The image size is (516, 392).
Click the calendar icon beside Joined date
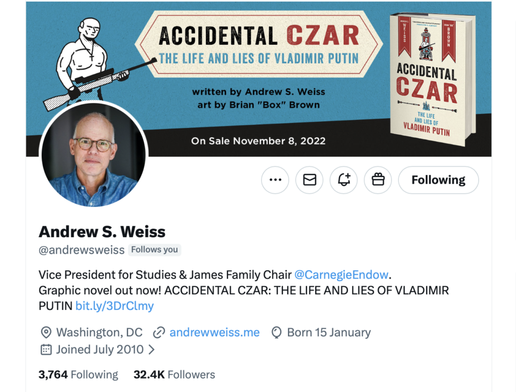46,349
